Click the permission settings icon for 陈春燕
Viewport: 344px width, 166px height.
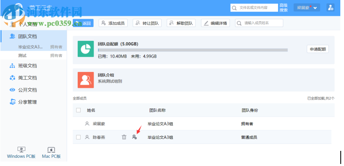134,137
